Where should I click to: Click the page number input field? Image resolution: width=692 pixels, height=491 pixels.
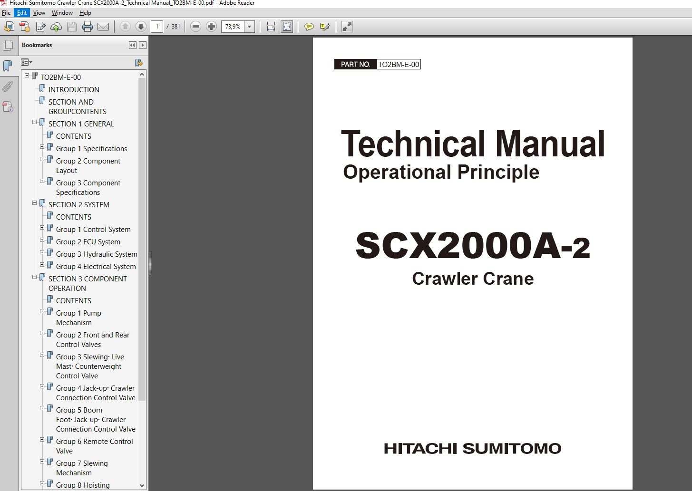(x=157, y=27)
